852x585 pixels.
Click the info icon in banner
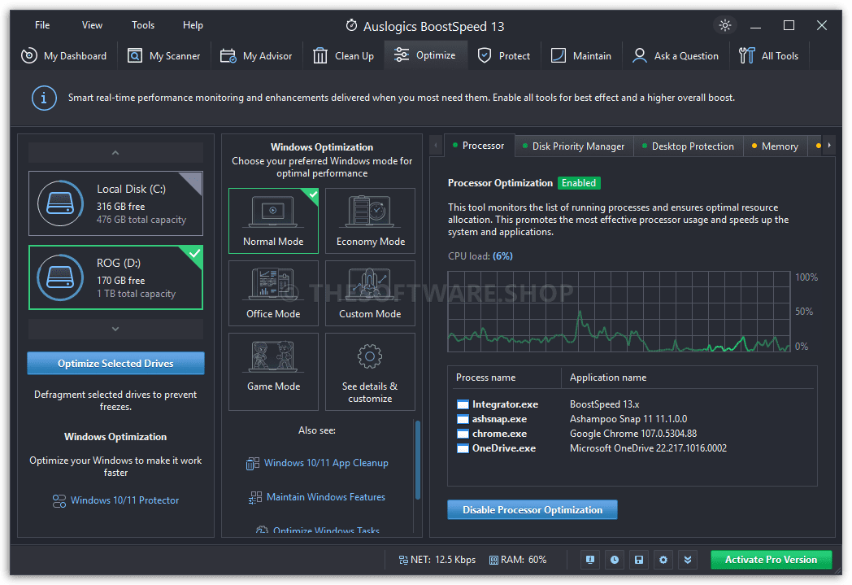coord(44,98)
